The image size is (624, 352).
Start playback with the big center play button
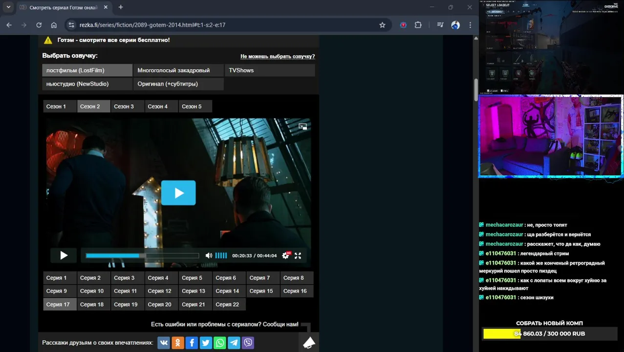click(x=178, y=193)
